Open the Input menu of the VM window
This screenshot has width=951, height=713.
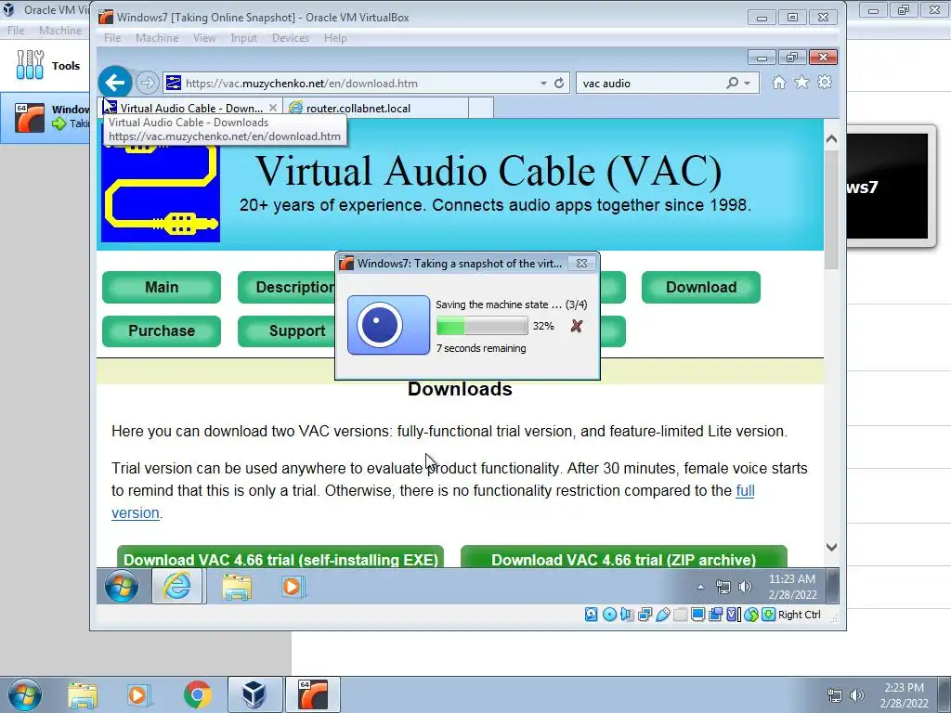244,37
